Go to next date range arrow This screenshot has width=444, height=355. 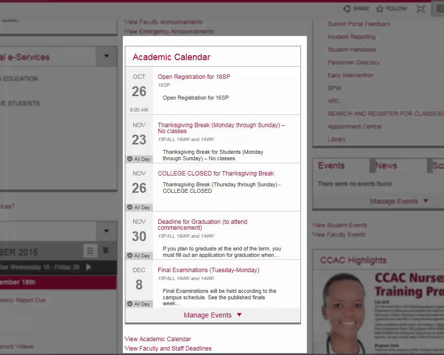[88, 267]
